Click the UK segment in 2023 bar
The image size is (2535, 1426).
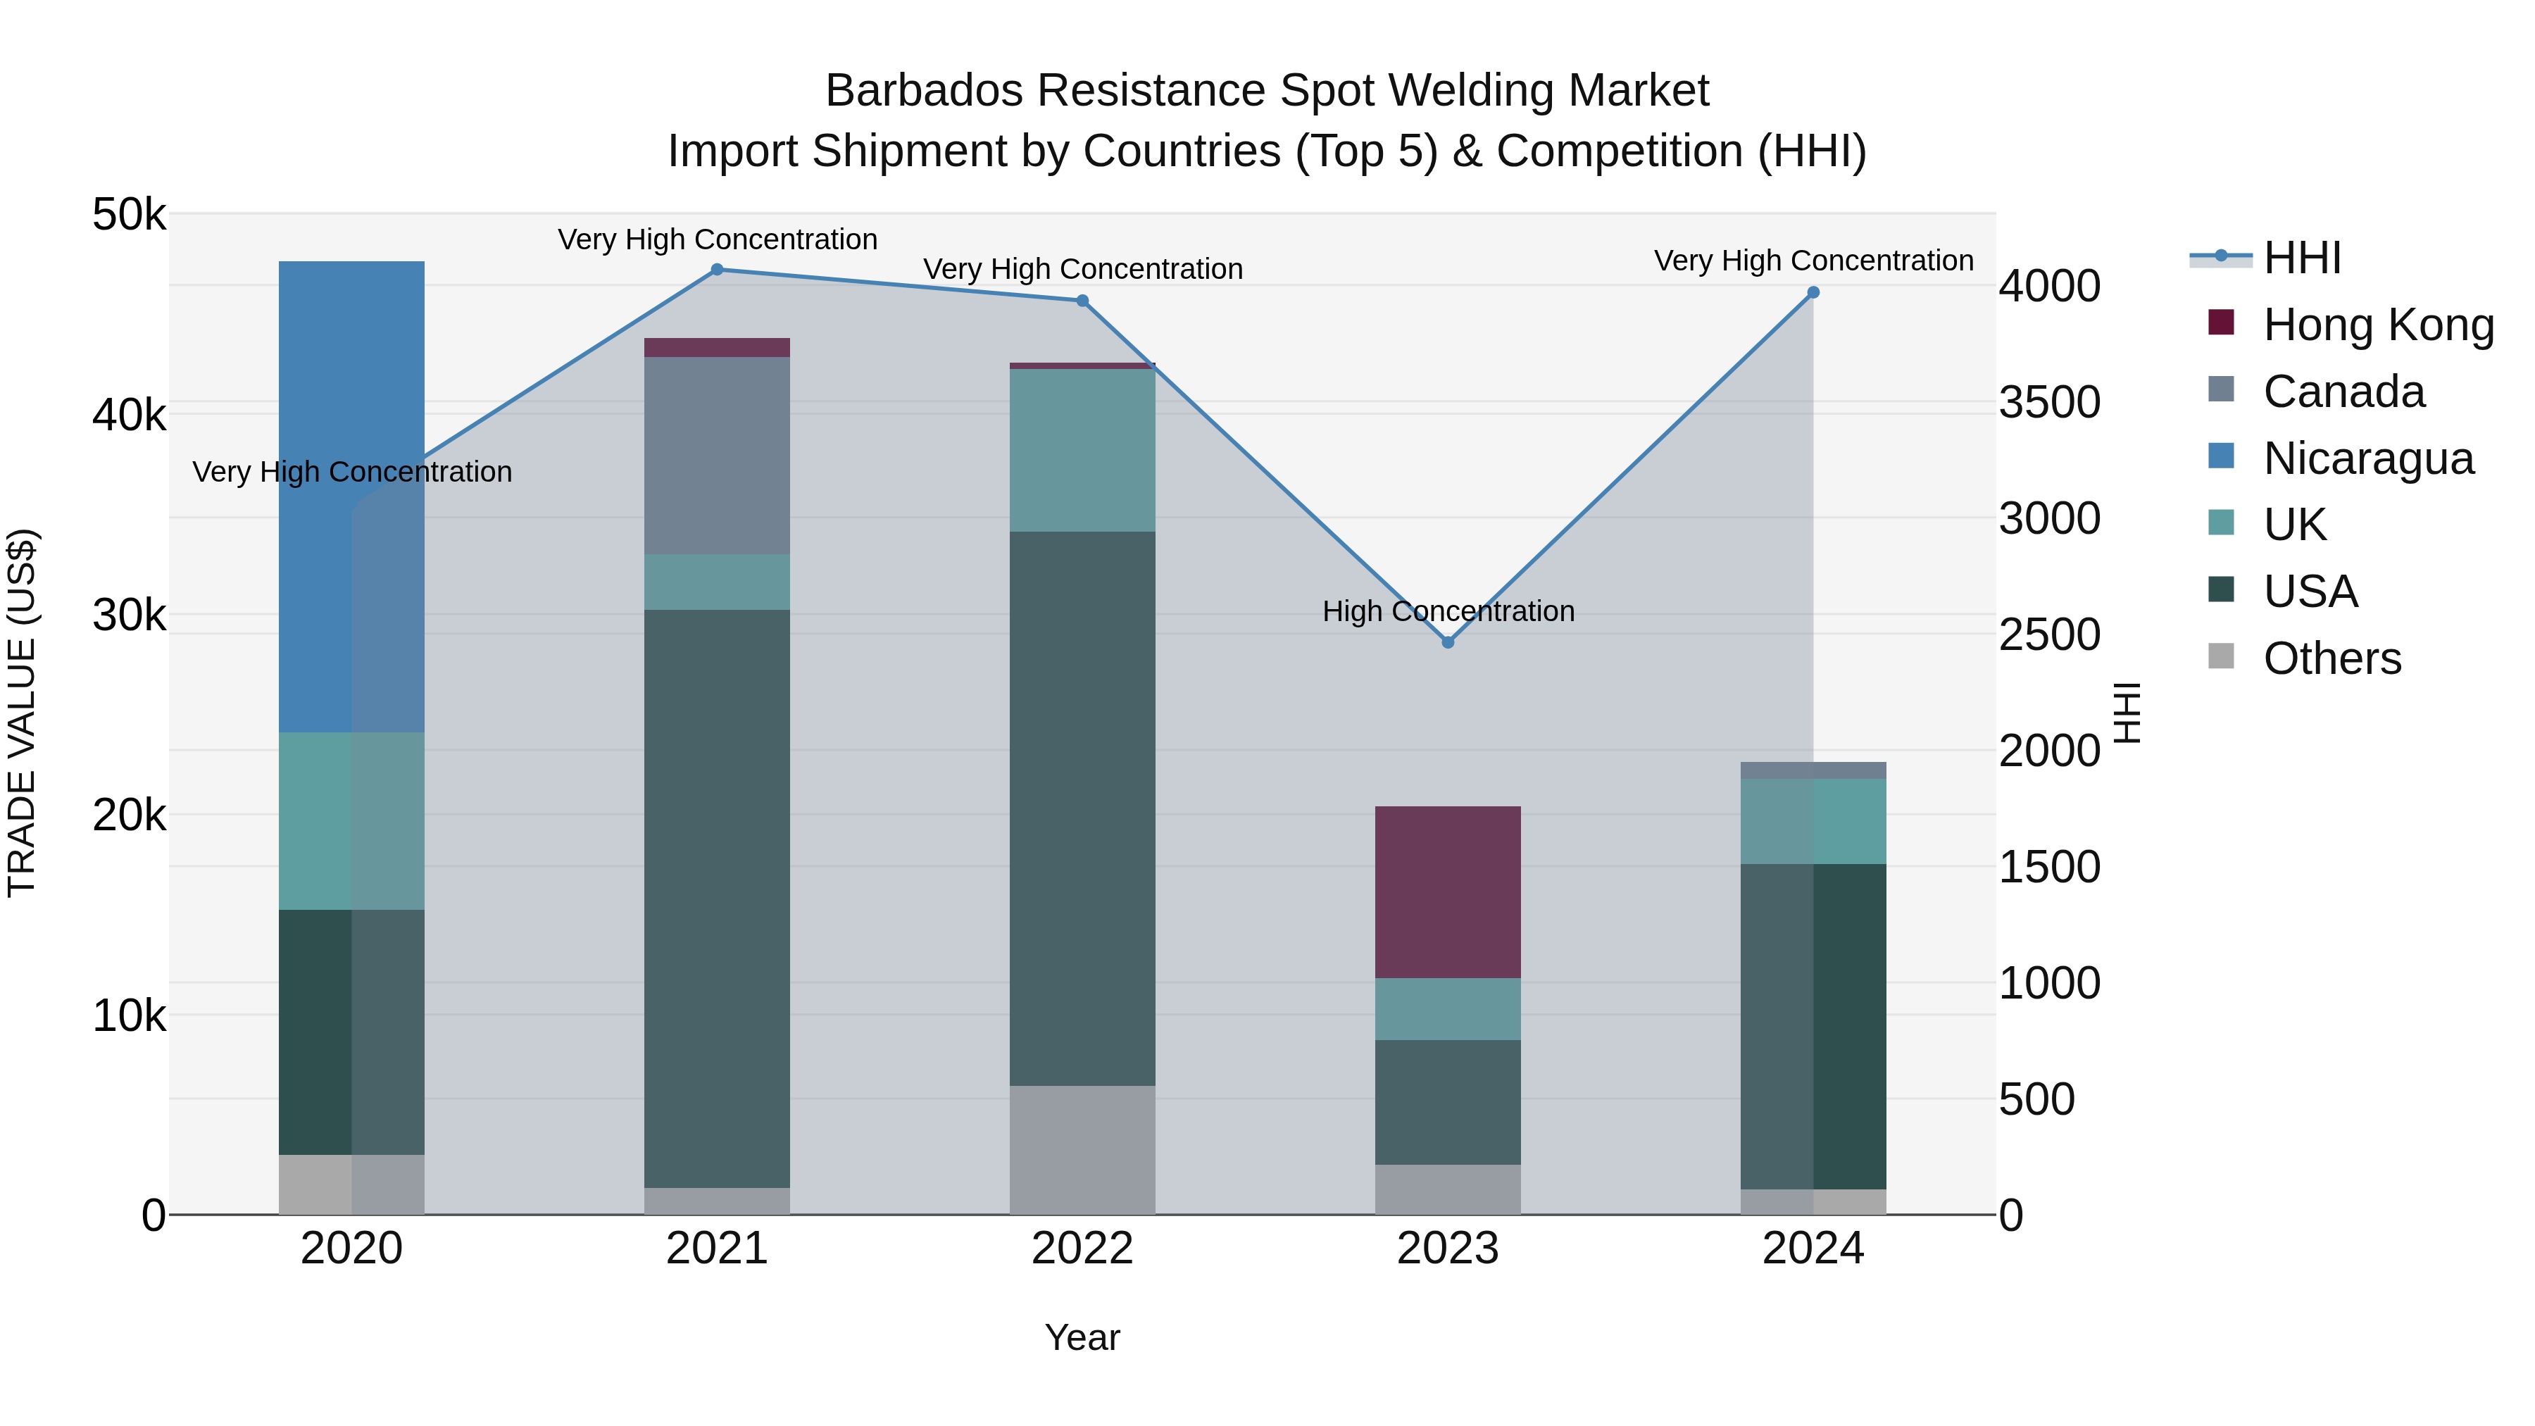pyautogui.click(x=1448, y=1010)
